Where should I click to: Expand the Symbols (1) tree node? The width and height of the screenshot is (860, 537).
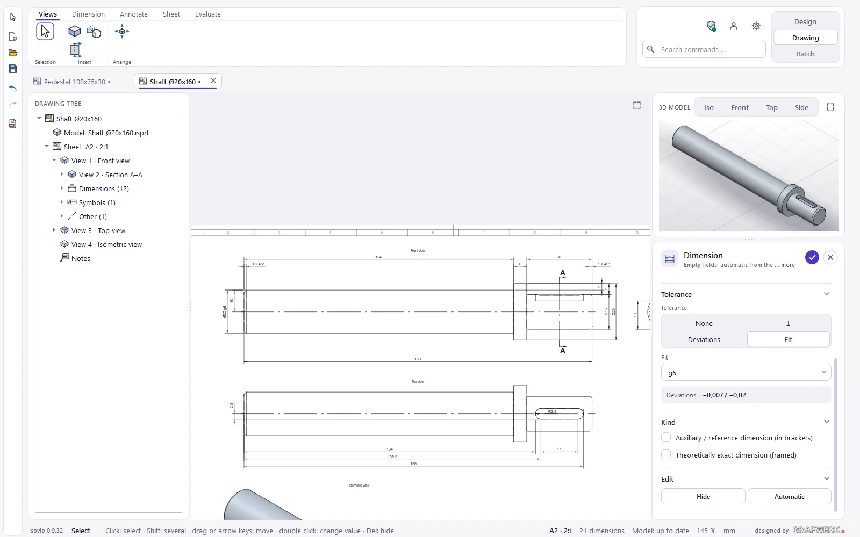pos(62,202)
